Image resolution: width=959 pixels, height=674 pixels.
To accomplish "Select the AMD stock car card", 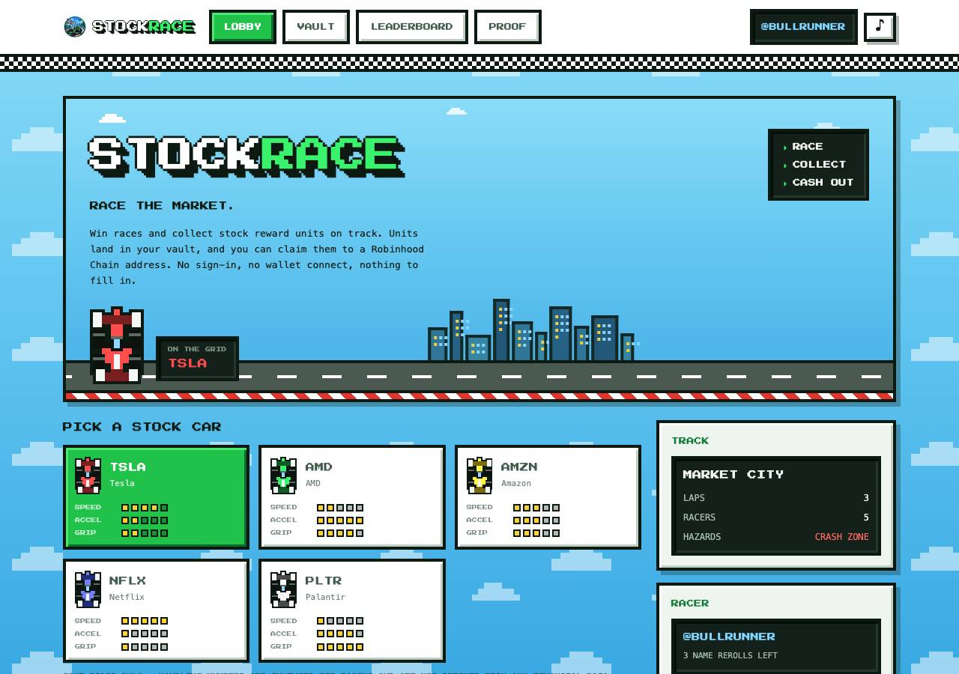I will pyautogui.click(x=352, y=497).
